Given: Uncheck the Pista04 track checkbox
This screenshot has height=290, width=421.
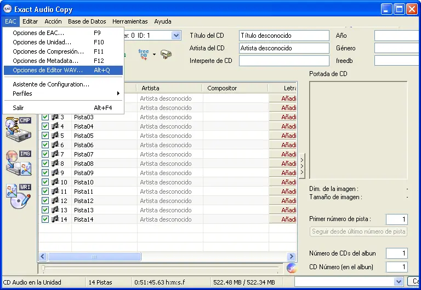Looking at the screenshot, I should click(45, 126).
